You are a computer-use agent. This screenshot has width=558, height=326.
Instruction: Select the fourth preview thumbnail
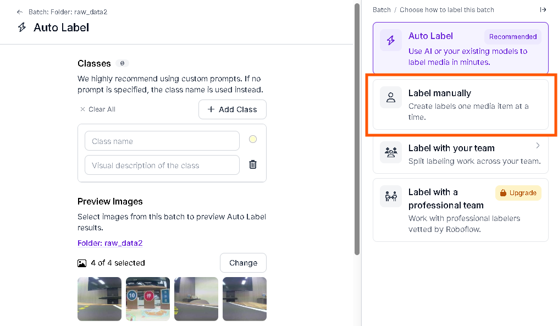click(x=245, y=299)
